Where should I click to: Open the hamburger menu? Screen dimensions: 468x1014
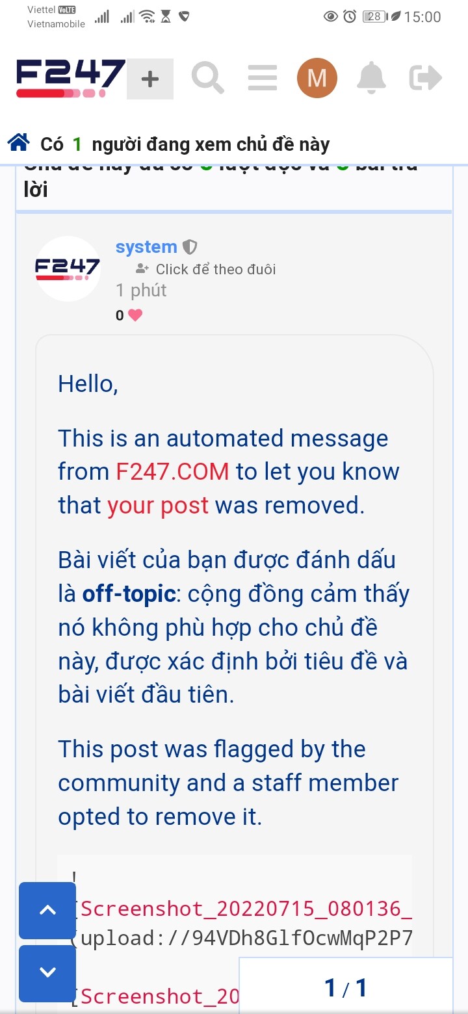pos(263,79)
